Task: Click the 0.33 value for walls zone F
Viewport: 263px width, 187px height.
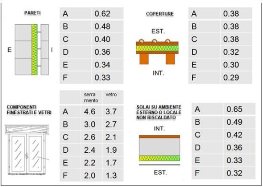Action: (102, 78)
